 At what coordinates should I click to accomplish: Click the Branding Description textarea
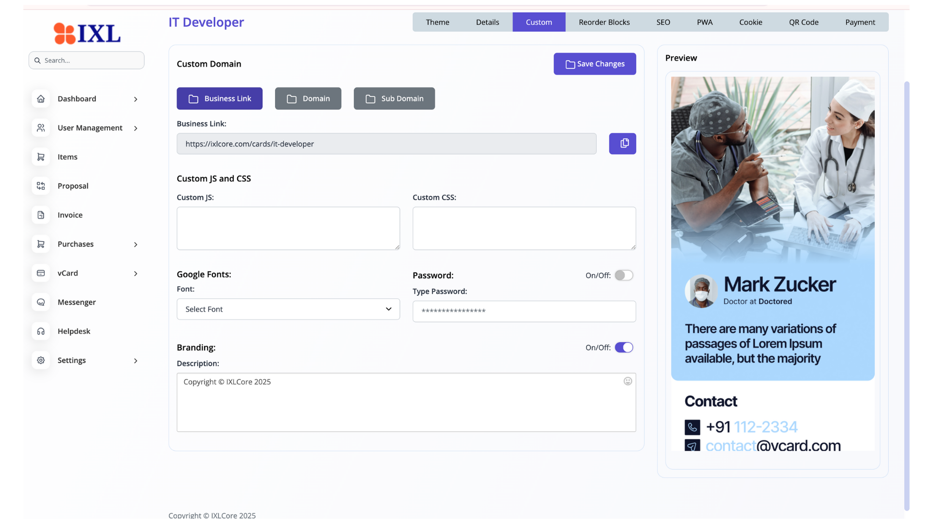pos(406,402)
